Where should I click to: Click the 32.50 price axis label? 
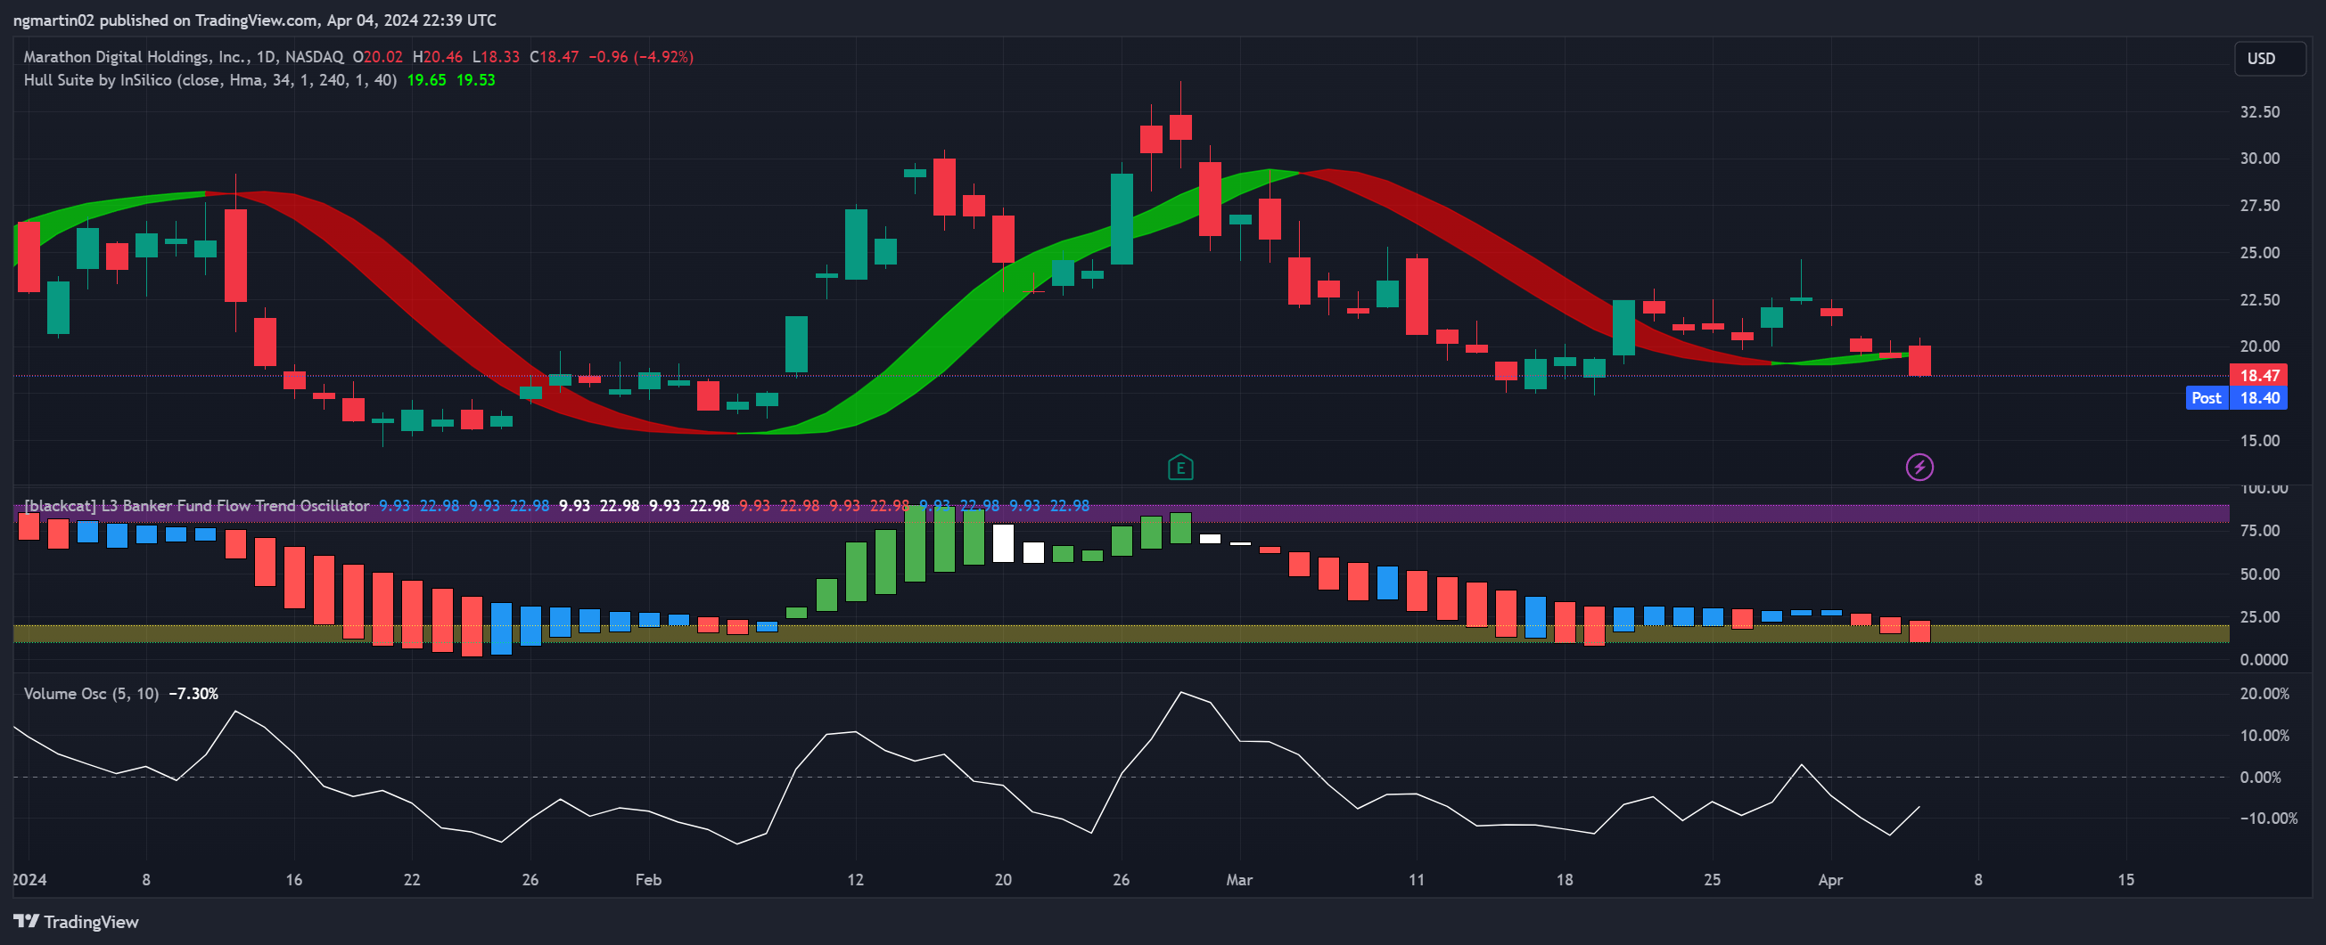[x=2259, y=112]
